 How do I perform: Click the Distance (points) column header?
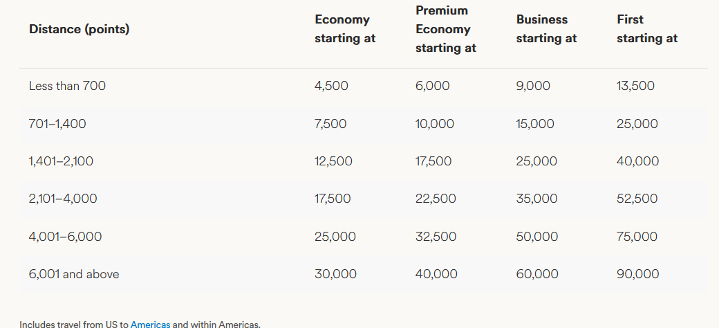point(79,30)
